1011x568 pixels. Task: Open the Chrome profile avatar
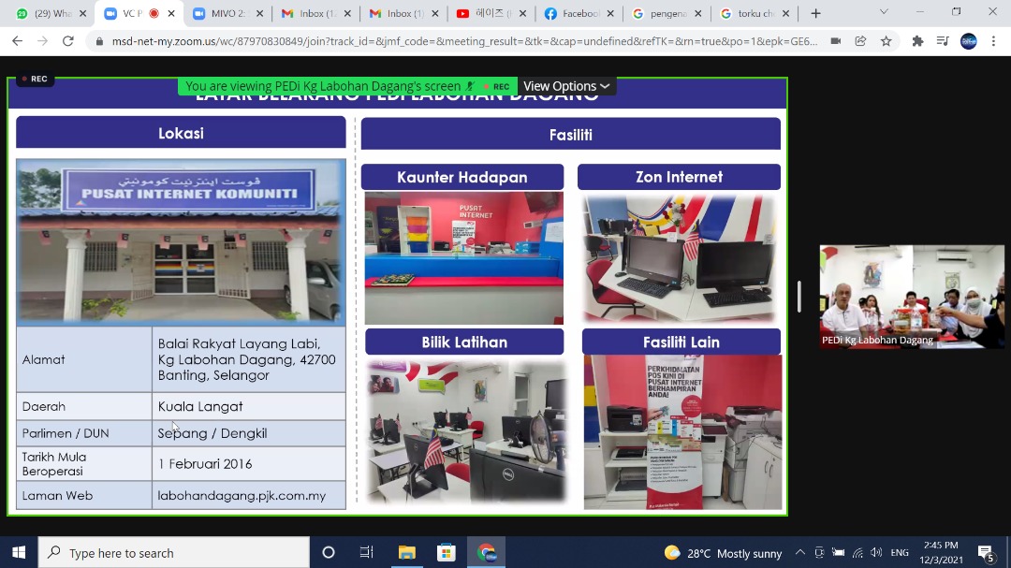click(x=969, y=41)
